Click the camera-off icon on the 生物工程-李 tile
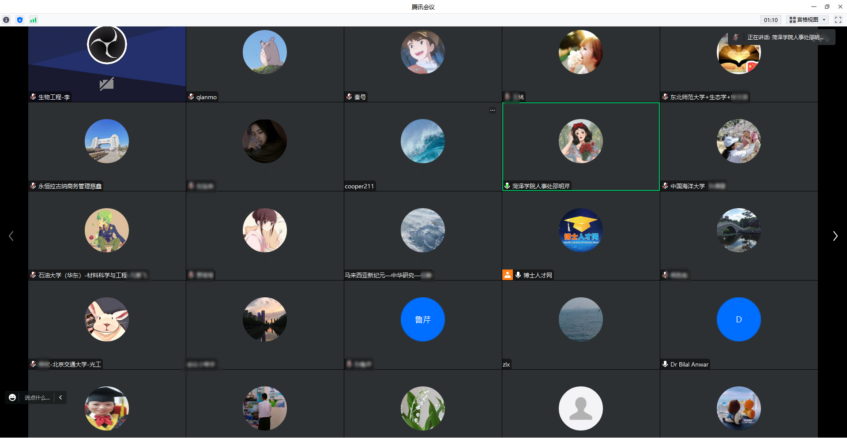 point(107,83)
